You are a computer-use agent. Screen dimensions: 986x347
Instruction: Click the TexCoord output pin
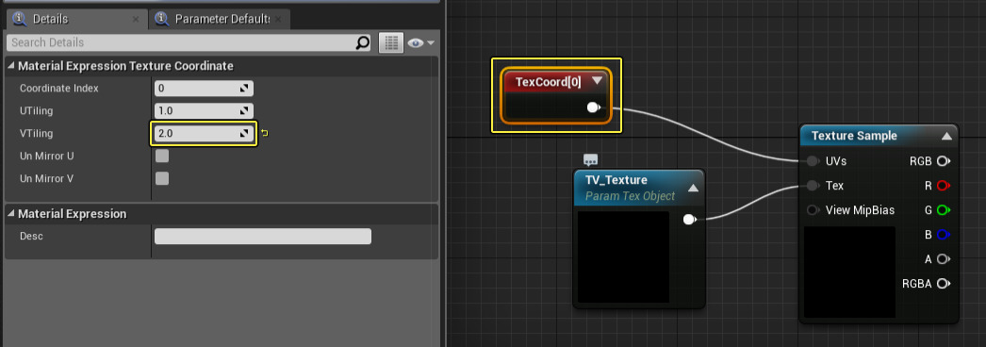(593, 108)
